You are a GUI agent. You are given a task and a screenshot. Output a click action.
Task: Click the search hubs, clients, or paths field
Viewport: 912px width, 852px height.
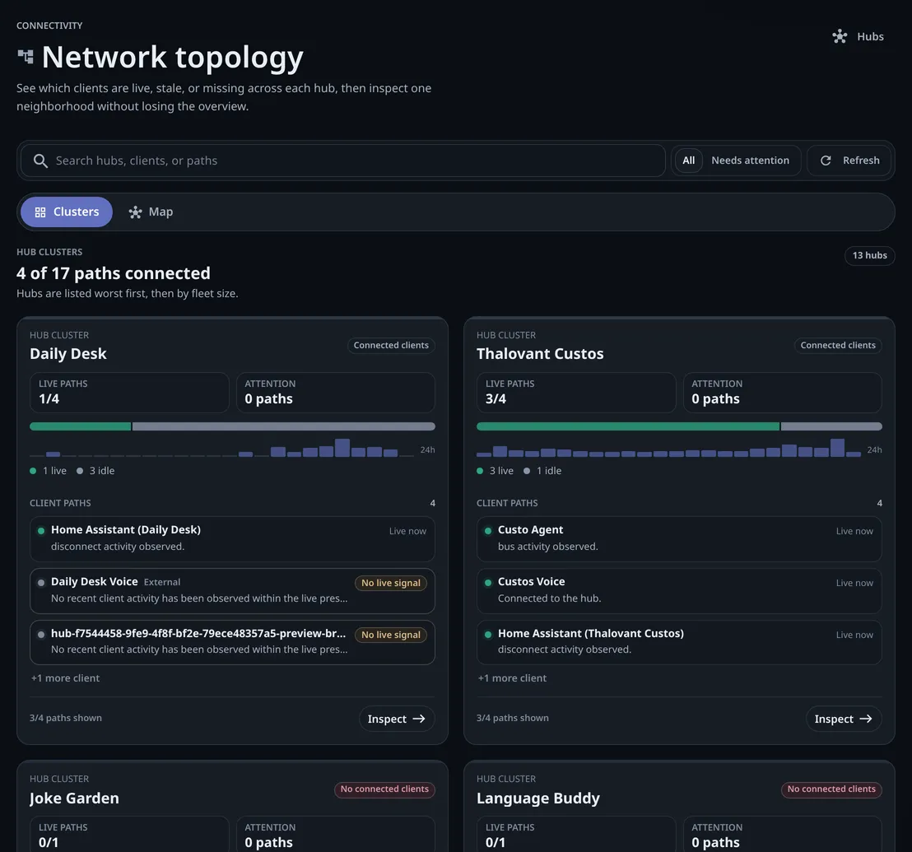[x=343, y=161]
